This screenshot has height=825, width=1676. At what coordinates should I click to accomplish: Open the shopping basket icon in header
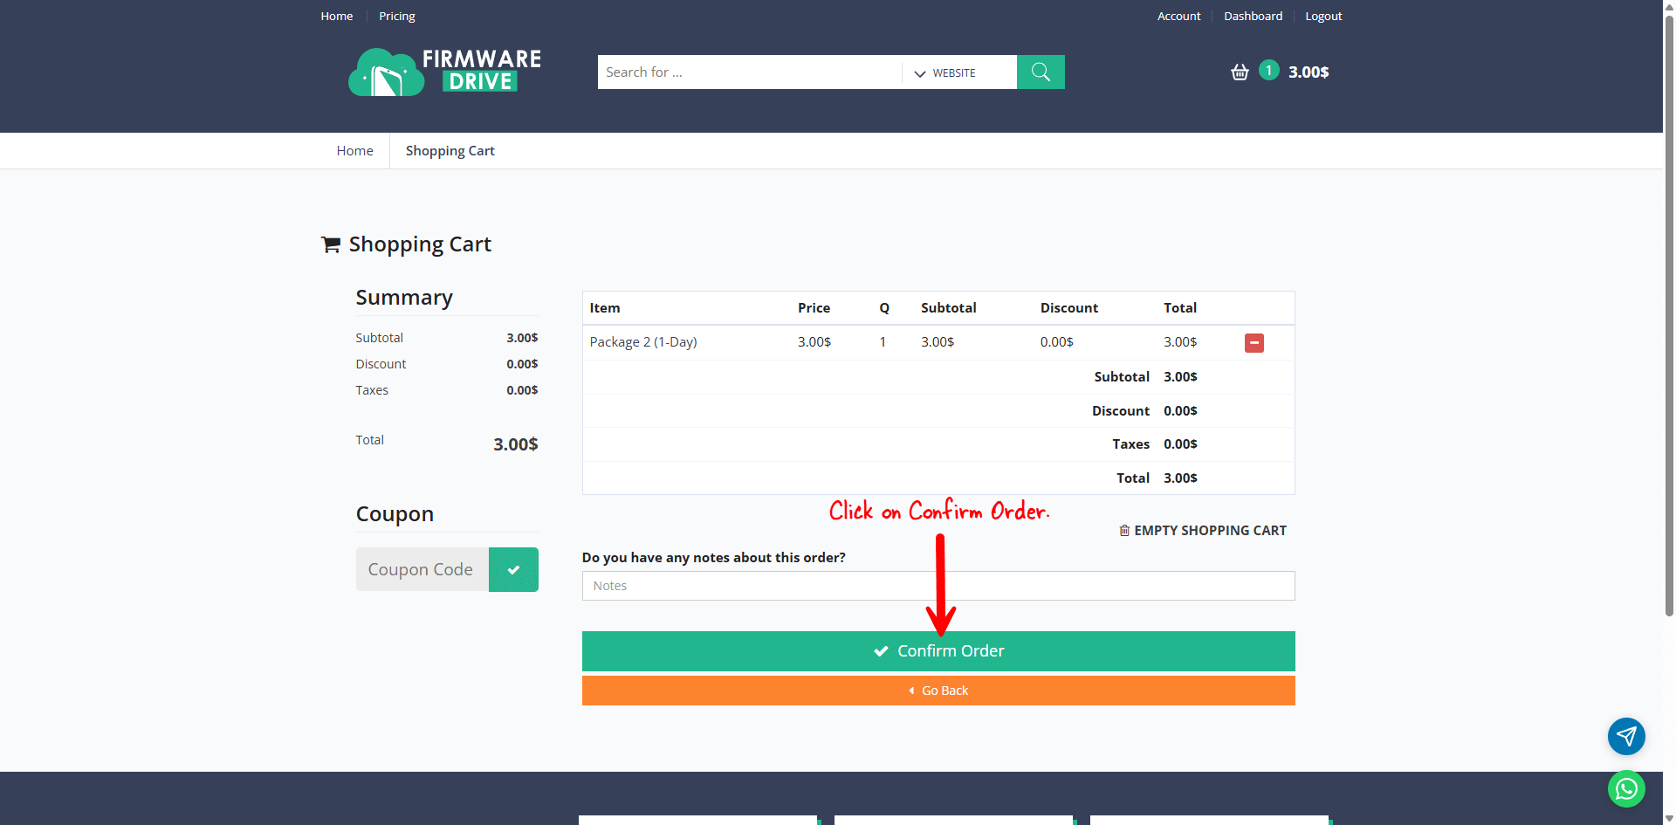point(1240,72)
